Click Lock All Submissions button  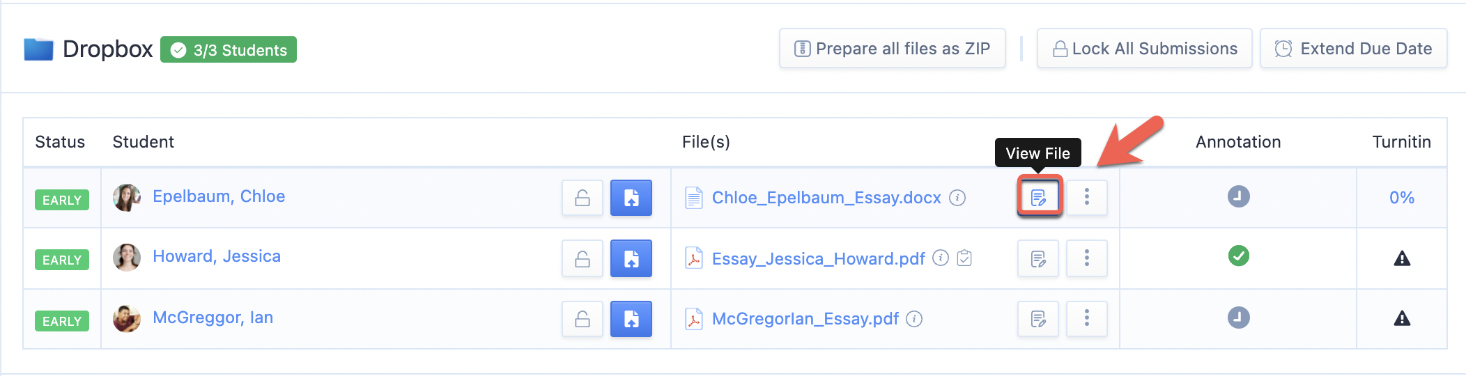(x=1145, y=48)
